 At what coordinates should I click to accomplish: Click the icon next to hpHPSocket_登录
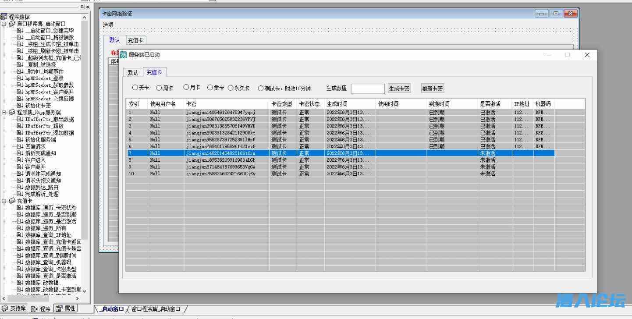(x=20, y=78)
